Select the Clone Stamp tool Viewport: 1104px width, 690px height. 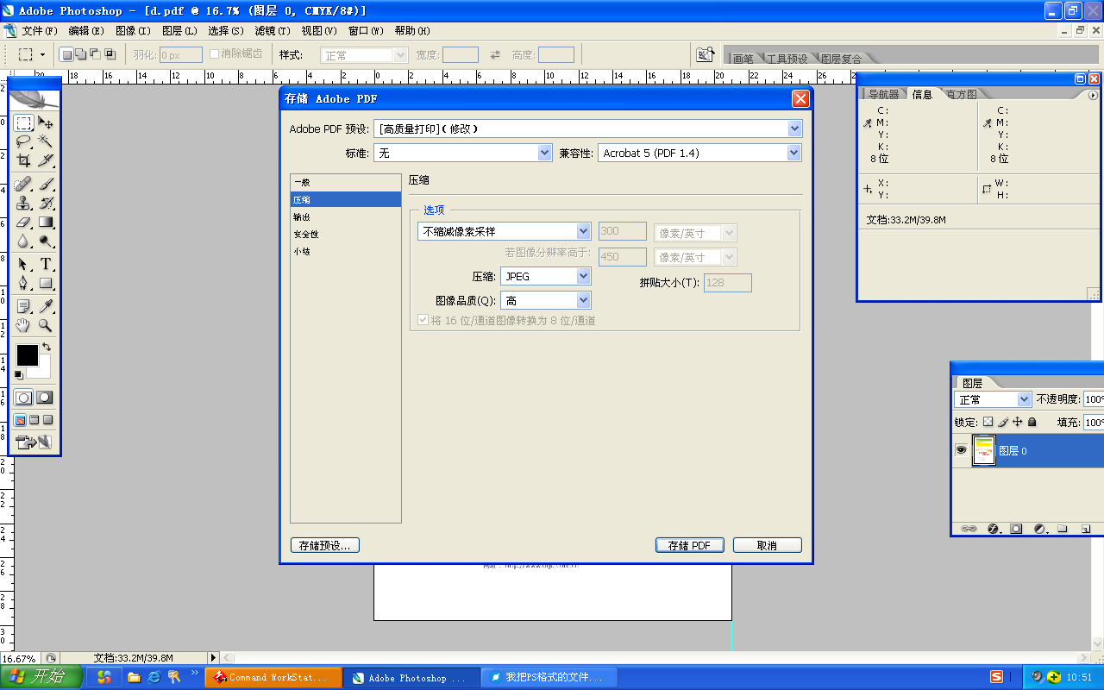(24, 204)
